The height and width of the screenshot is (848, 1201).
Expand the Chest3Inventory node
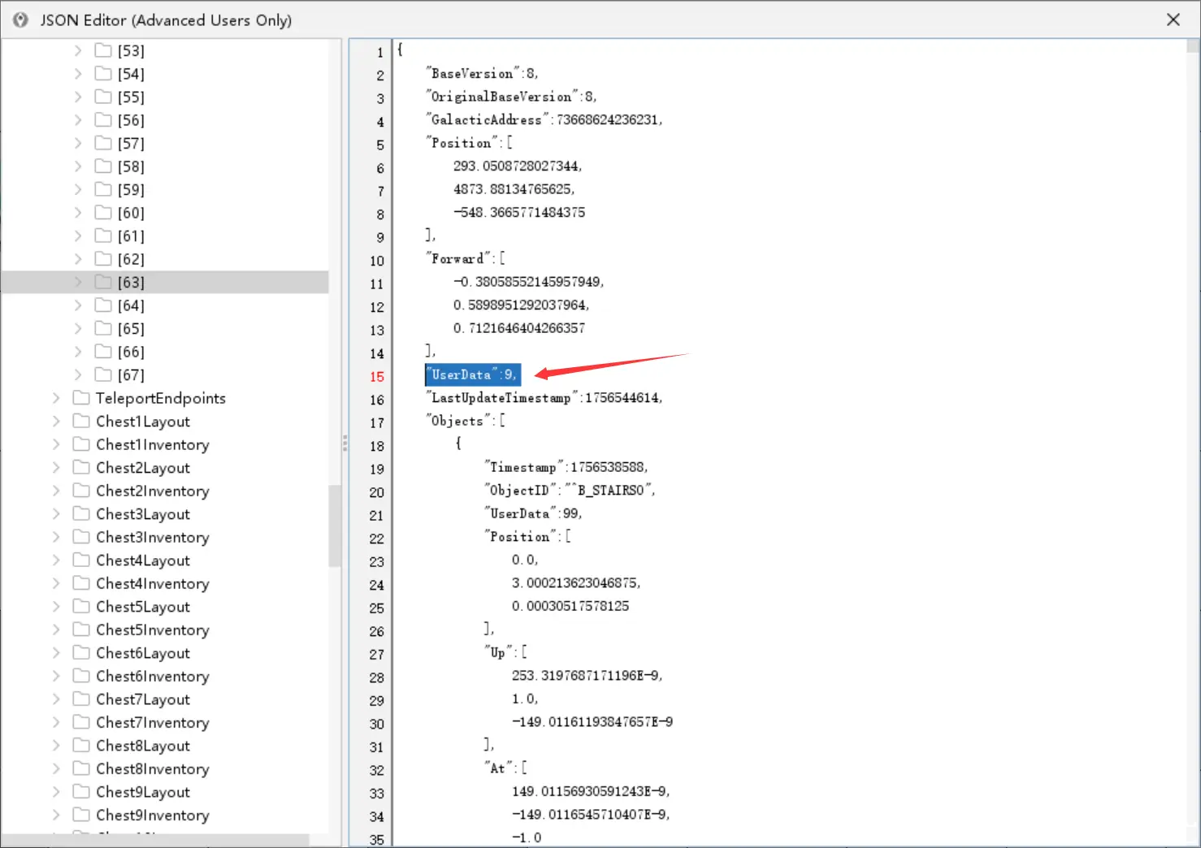click(x=56, y=537)
